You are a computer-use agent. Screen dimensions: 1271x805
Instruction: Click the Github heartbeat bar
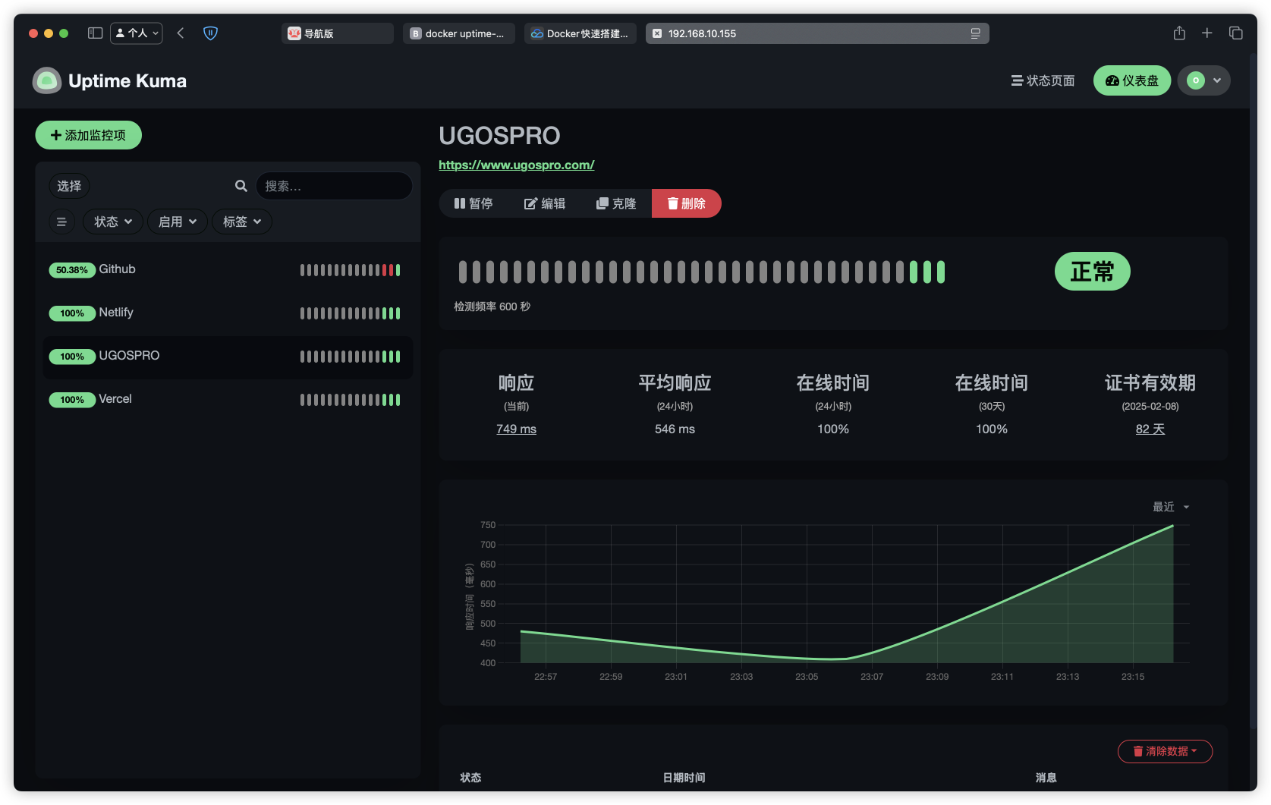coord(350,270)
